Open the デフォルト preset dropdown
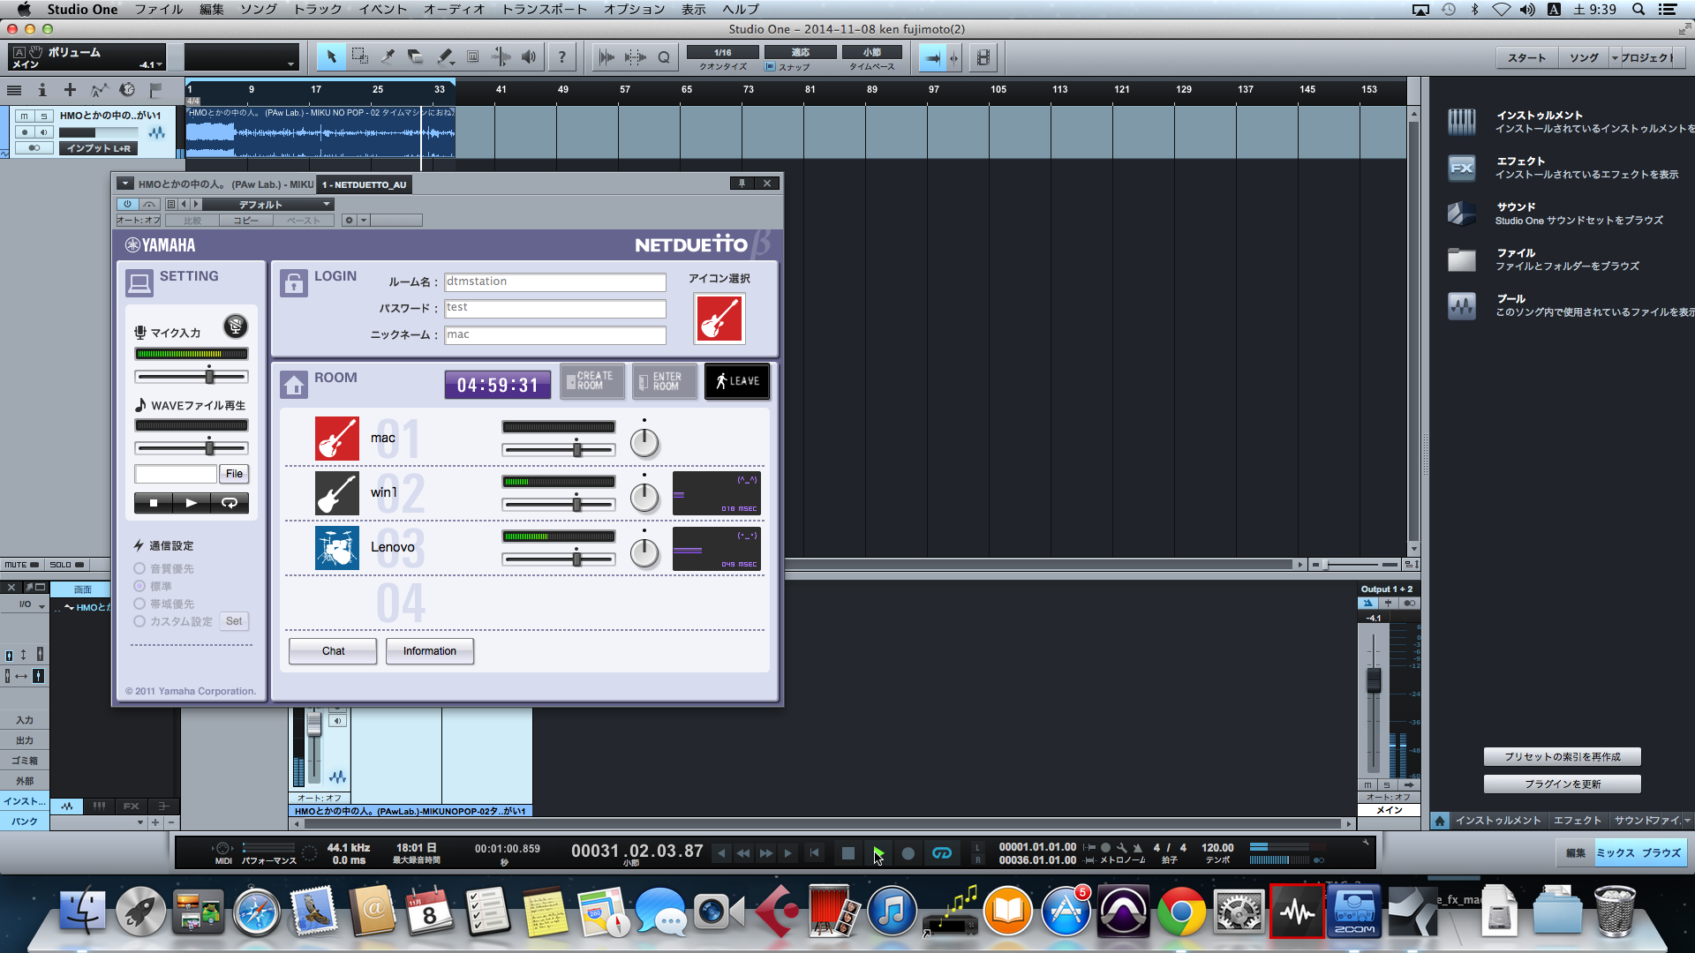This screenshot has height=953, width=1695. click(267, 204)
